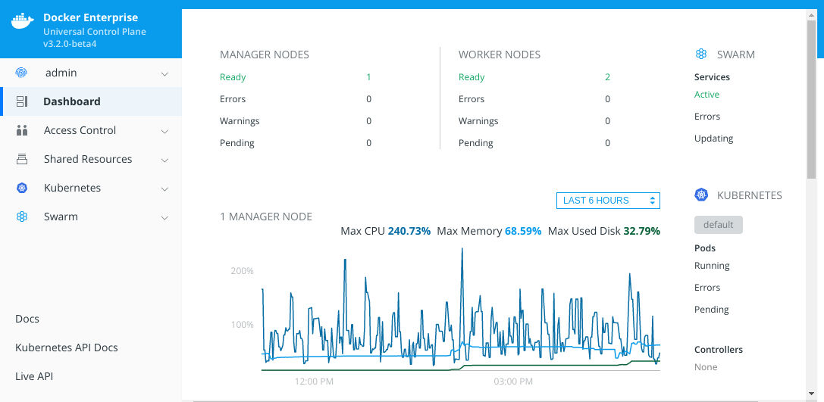Screen dimensions: 824x402
Task: Click Warnings under Worker Nodes
Action: pyautogui.click(x=478, y=121)
